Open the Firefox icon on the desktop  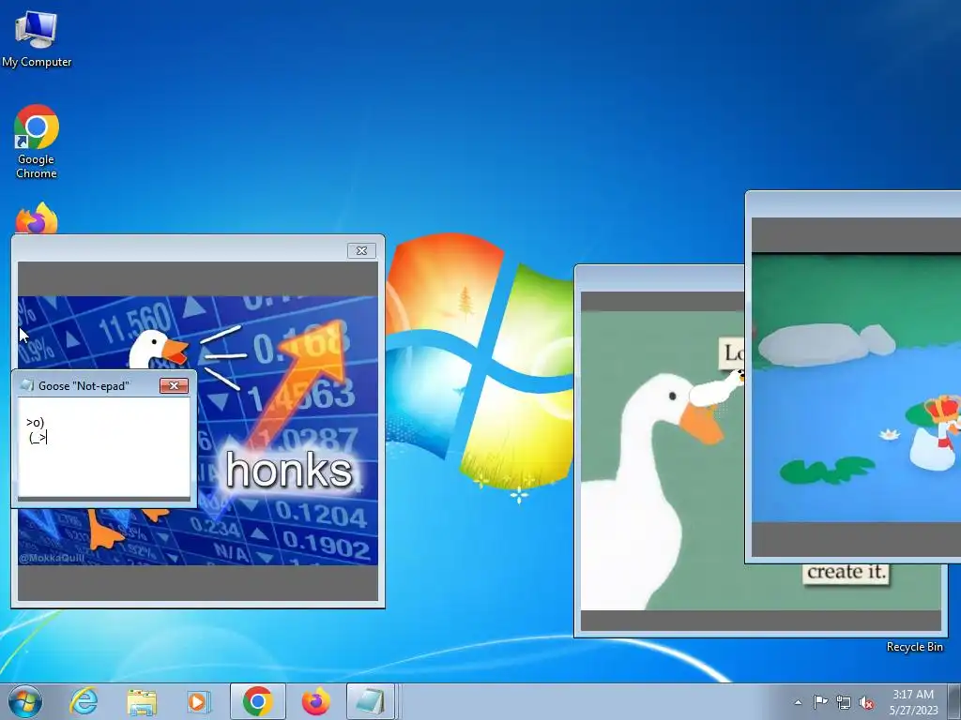[37, 218]
